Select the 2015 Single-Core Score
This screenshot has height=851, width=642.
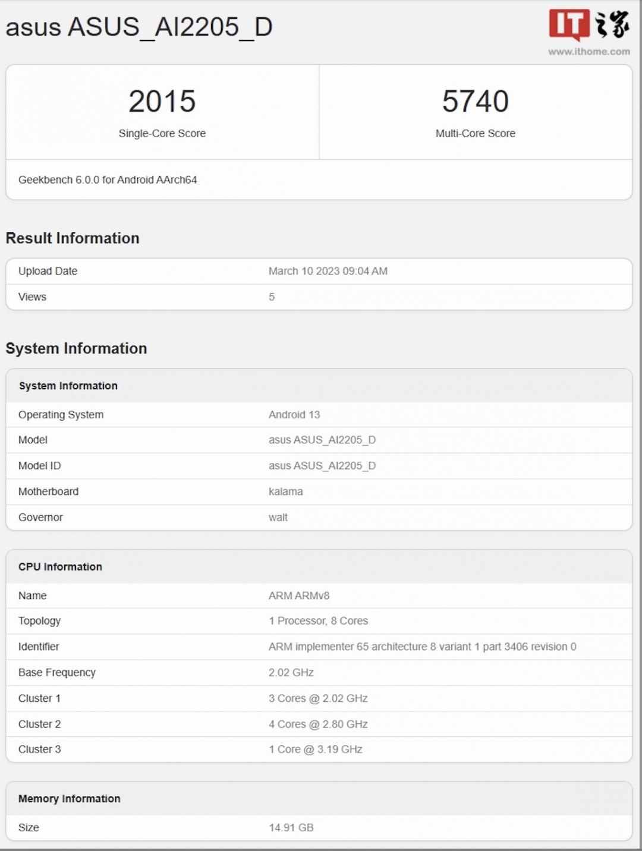tap(162, 102)
